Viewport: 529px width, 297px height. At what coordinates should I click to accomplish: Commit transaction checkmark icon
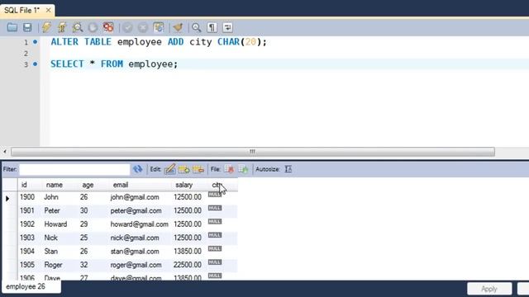(127, 27)
